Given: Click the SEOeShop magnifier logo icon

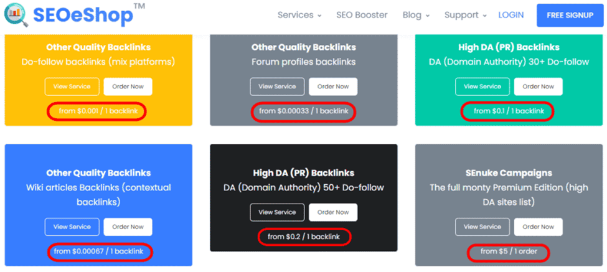Looking at the screenshot, I should pos(16,15).
